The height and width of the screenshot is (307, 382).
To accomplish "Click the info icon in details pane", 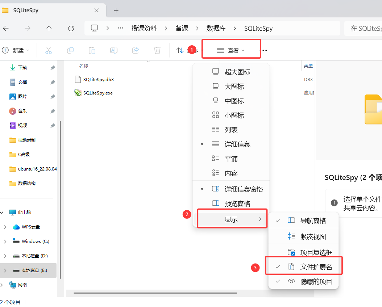I will 334,203.
